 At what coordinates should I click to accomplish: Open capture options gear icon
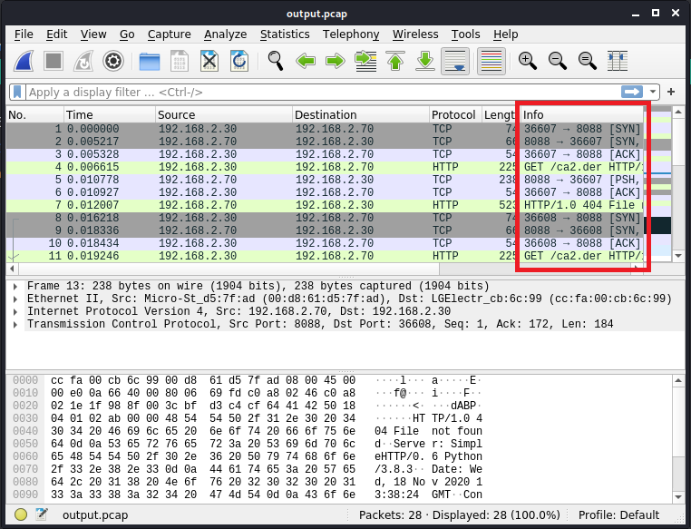(113, 61)
